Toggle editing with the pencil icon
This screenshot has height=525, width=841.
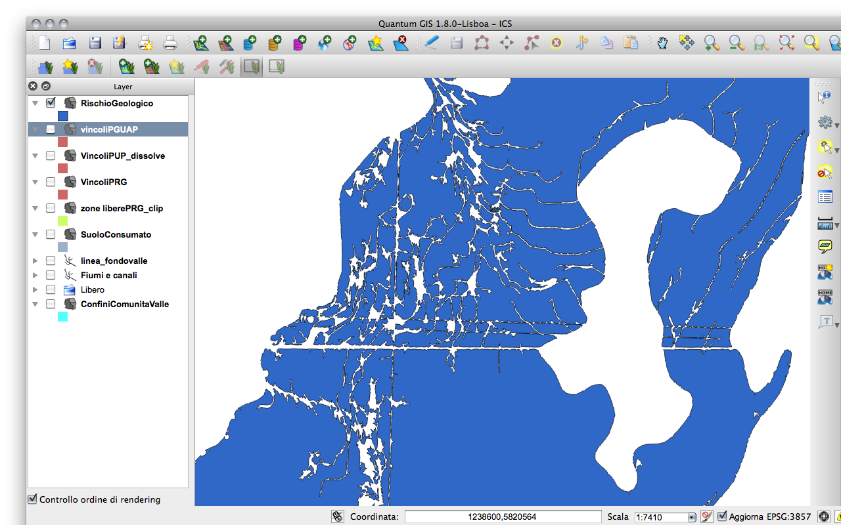pos(431,43)
